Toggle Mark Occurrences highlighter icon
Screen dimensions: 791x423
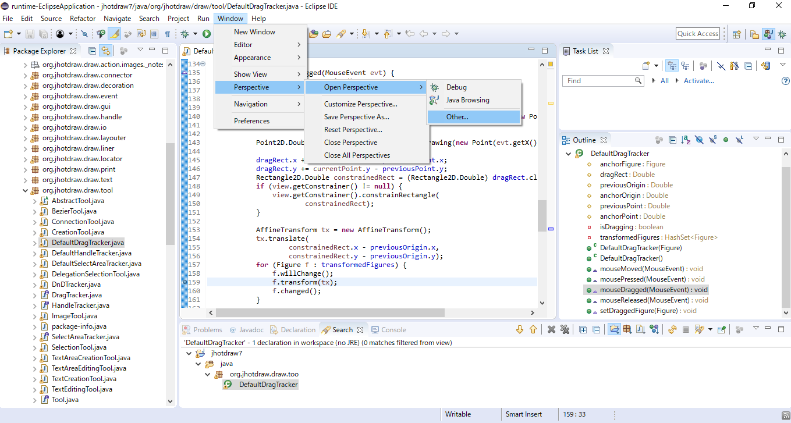tap(114, 34)
